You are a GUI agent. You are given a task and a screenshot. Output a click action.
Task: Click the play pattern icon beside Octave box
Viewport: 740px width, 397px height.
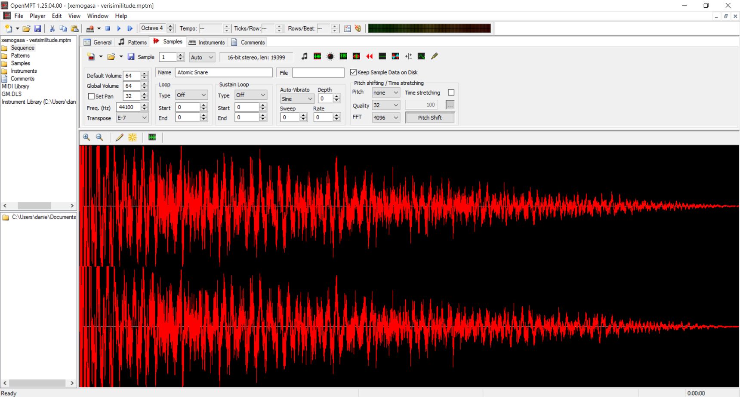pyautogui.click(x=130, y=28)
